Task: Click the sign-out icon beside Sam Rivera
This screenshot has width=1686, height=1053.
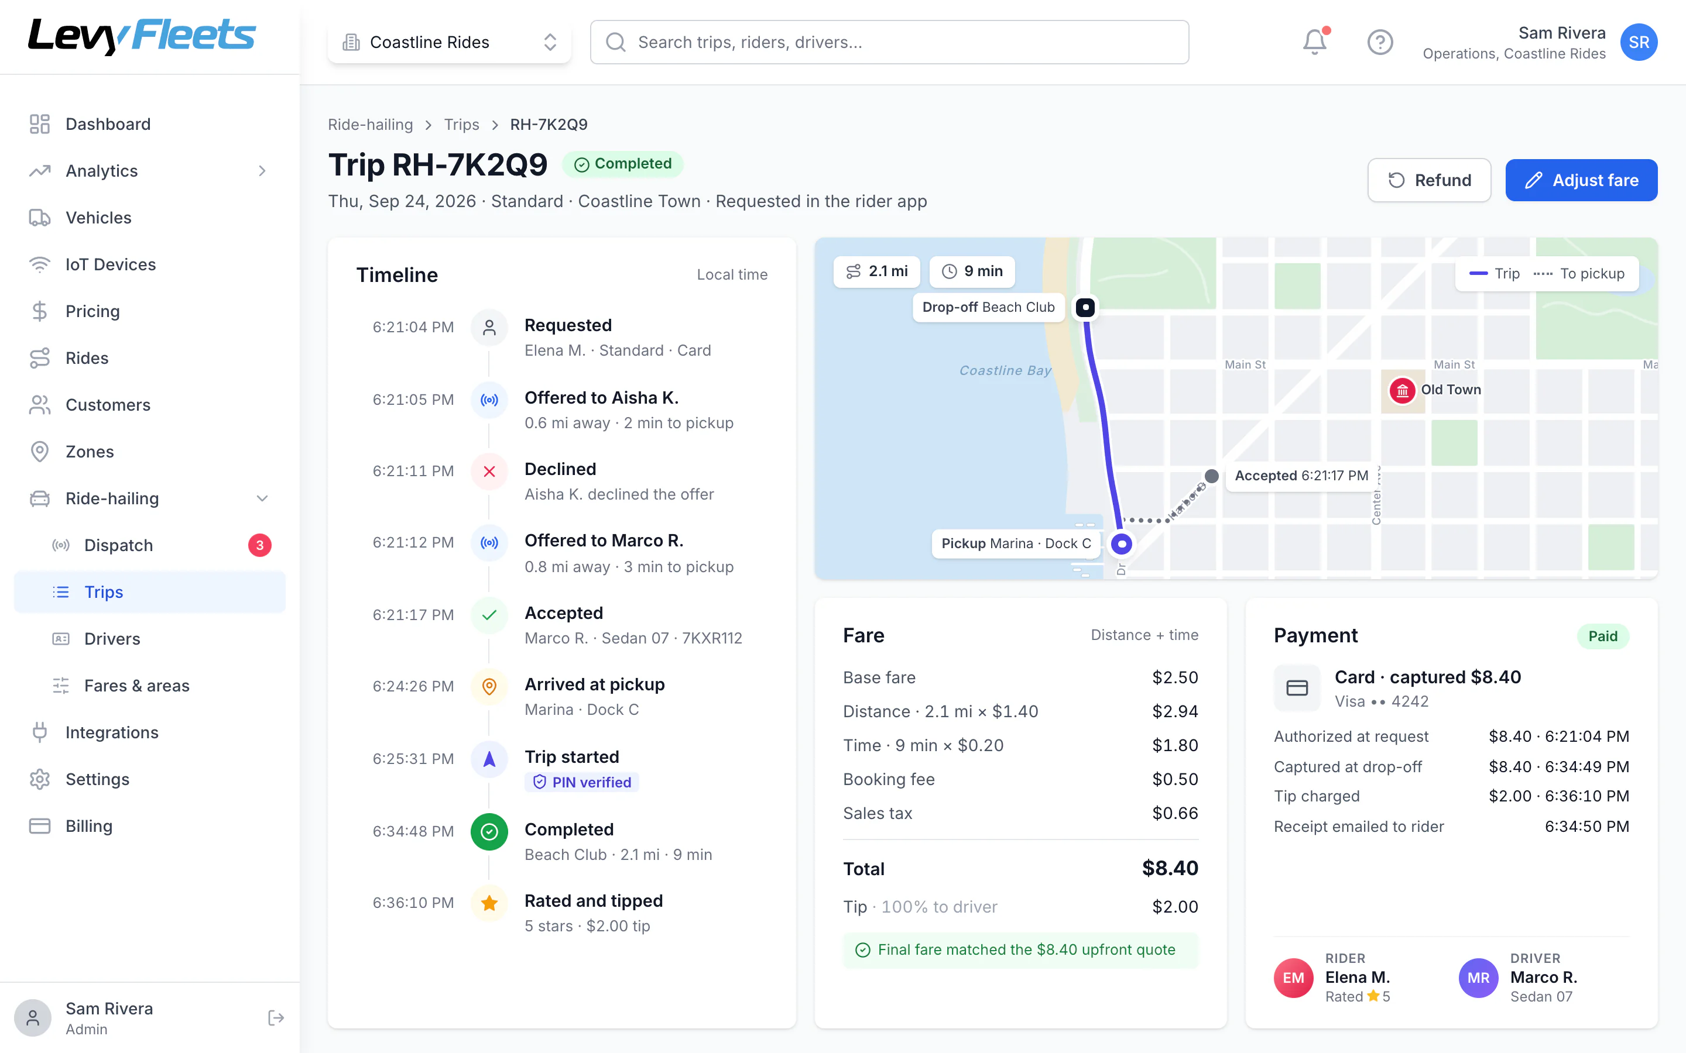Action: click(276, 1017)
